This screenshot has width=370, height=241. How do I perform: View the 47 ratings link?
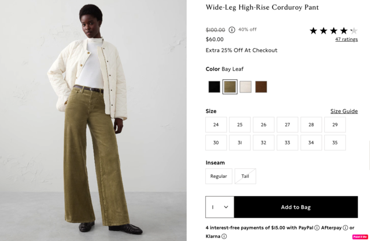[346, 39]
